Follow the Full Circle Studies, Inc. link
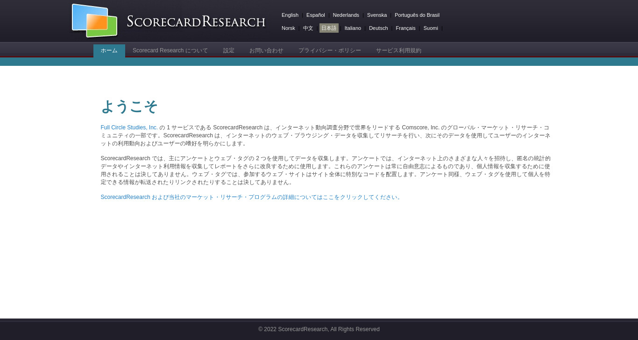The height and width of the screenshot is (340, 638). tap(129, 127)
